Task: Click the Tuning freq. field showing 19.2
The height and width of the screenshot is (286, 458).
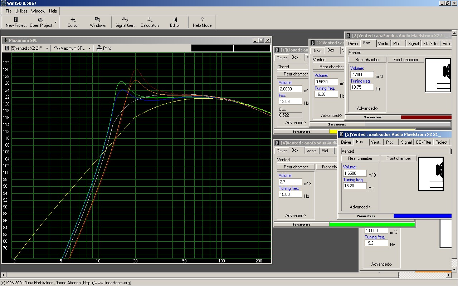Action: pyautogui.click(x=376, y=243)
